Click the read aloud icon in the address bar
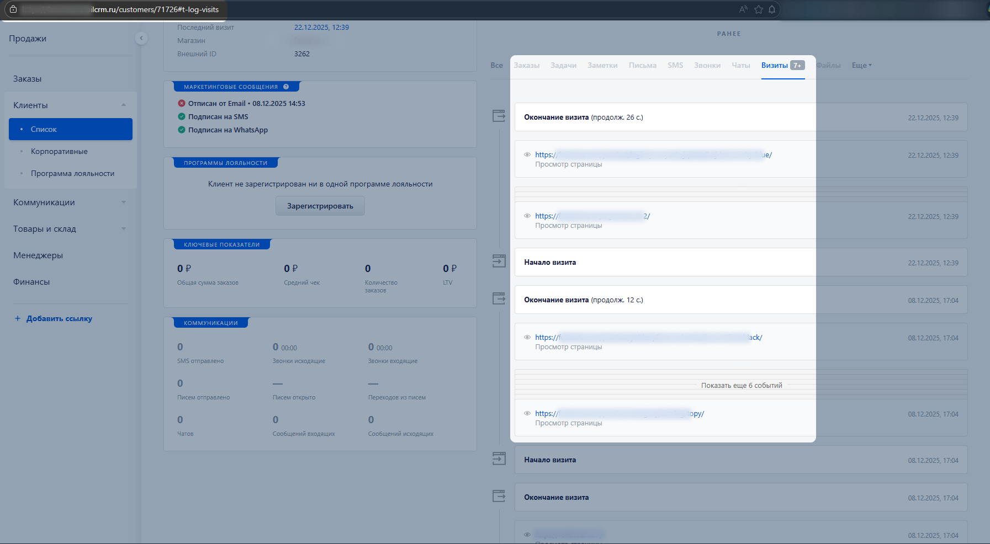This screenshot has height=544, width=990. tap(743, 9)
